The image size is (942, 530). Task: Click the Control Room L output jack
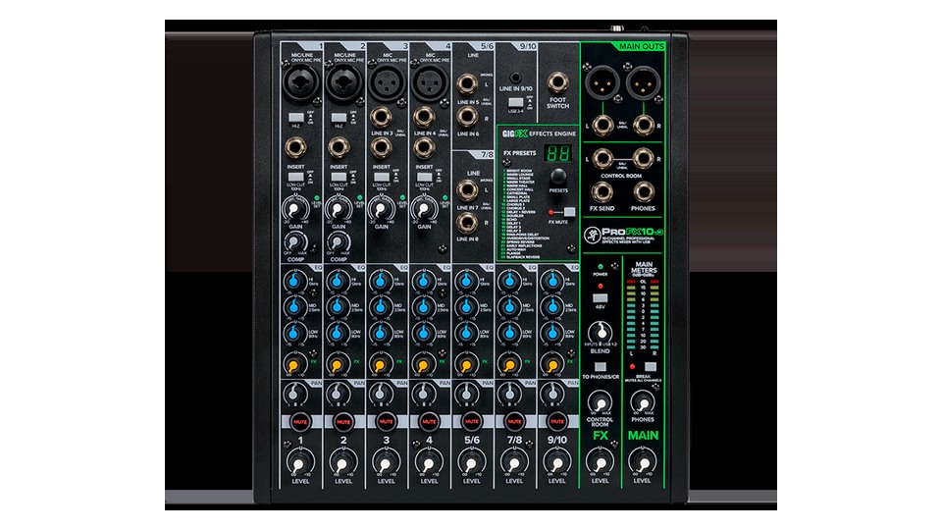point(602,159)
